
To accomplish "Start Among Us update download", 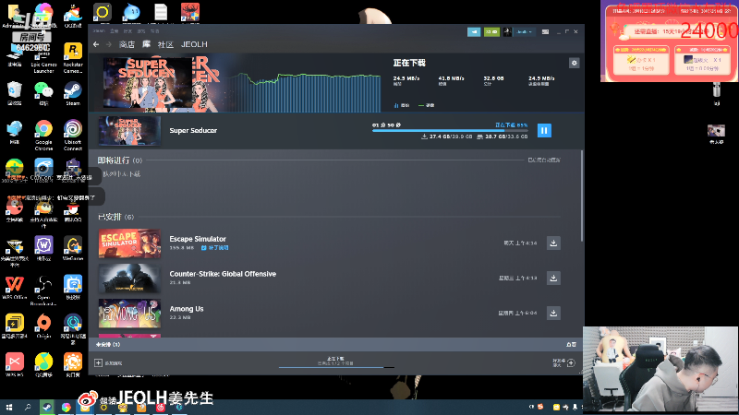I will coord(553,313).
